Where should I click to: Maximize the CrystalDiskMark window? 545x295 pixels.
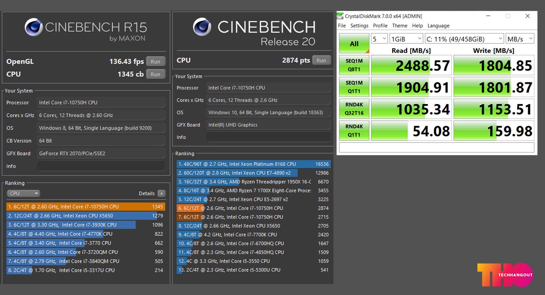click(508, 16)
